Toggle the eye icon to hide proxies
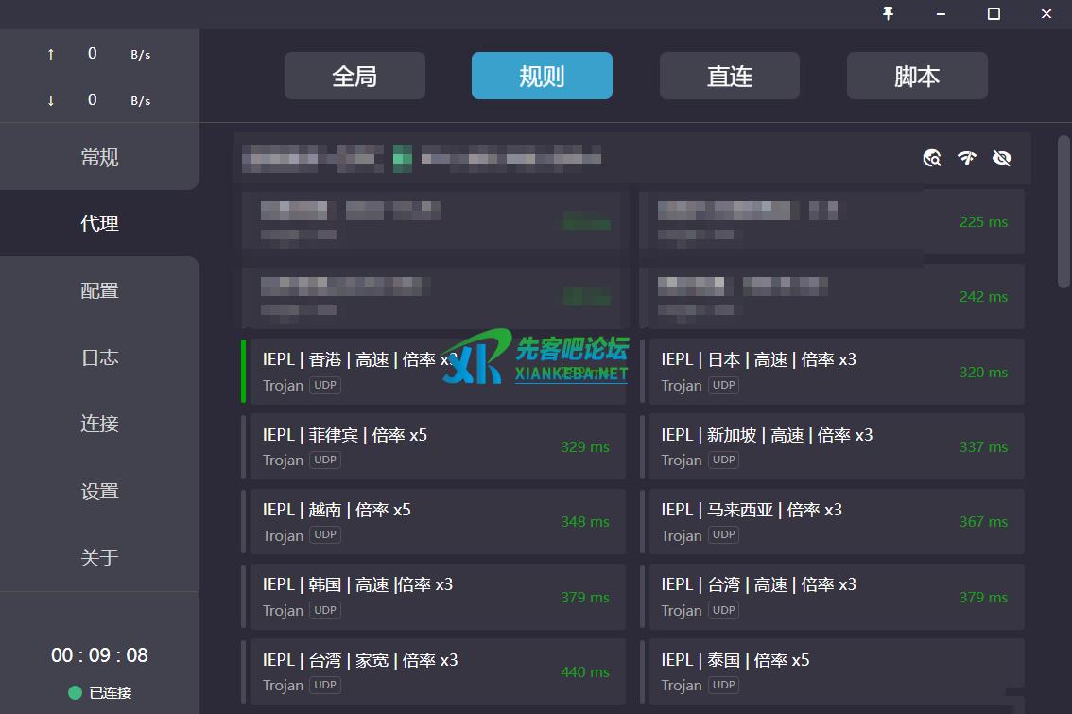This screenshot has width=1072, height=714. (1002, 158)
